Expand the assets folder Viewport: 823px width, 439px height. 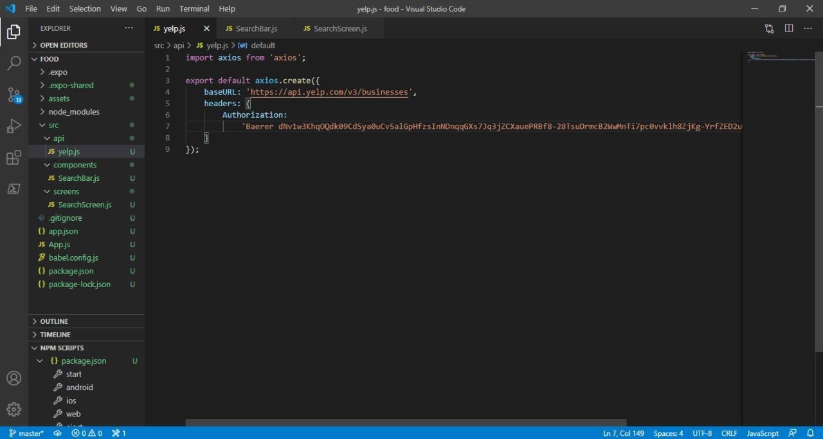pos(87,98)
